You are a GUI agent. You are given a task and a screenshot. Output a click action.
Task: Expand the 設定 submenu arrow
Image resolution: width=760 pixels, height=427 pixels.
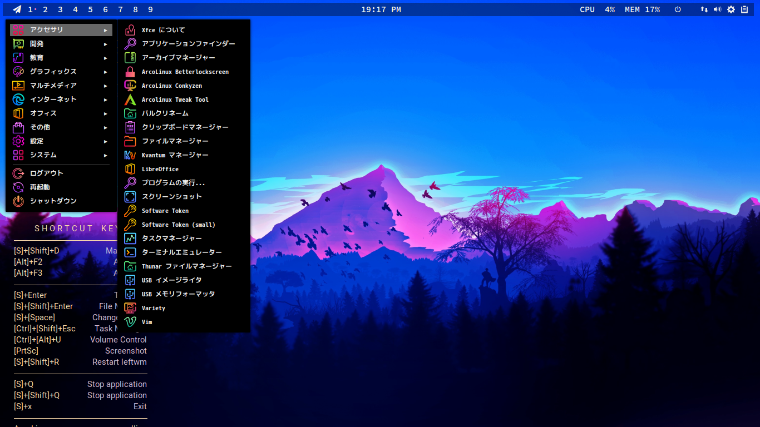point(106,141)
